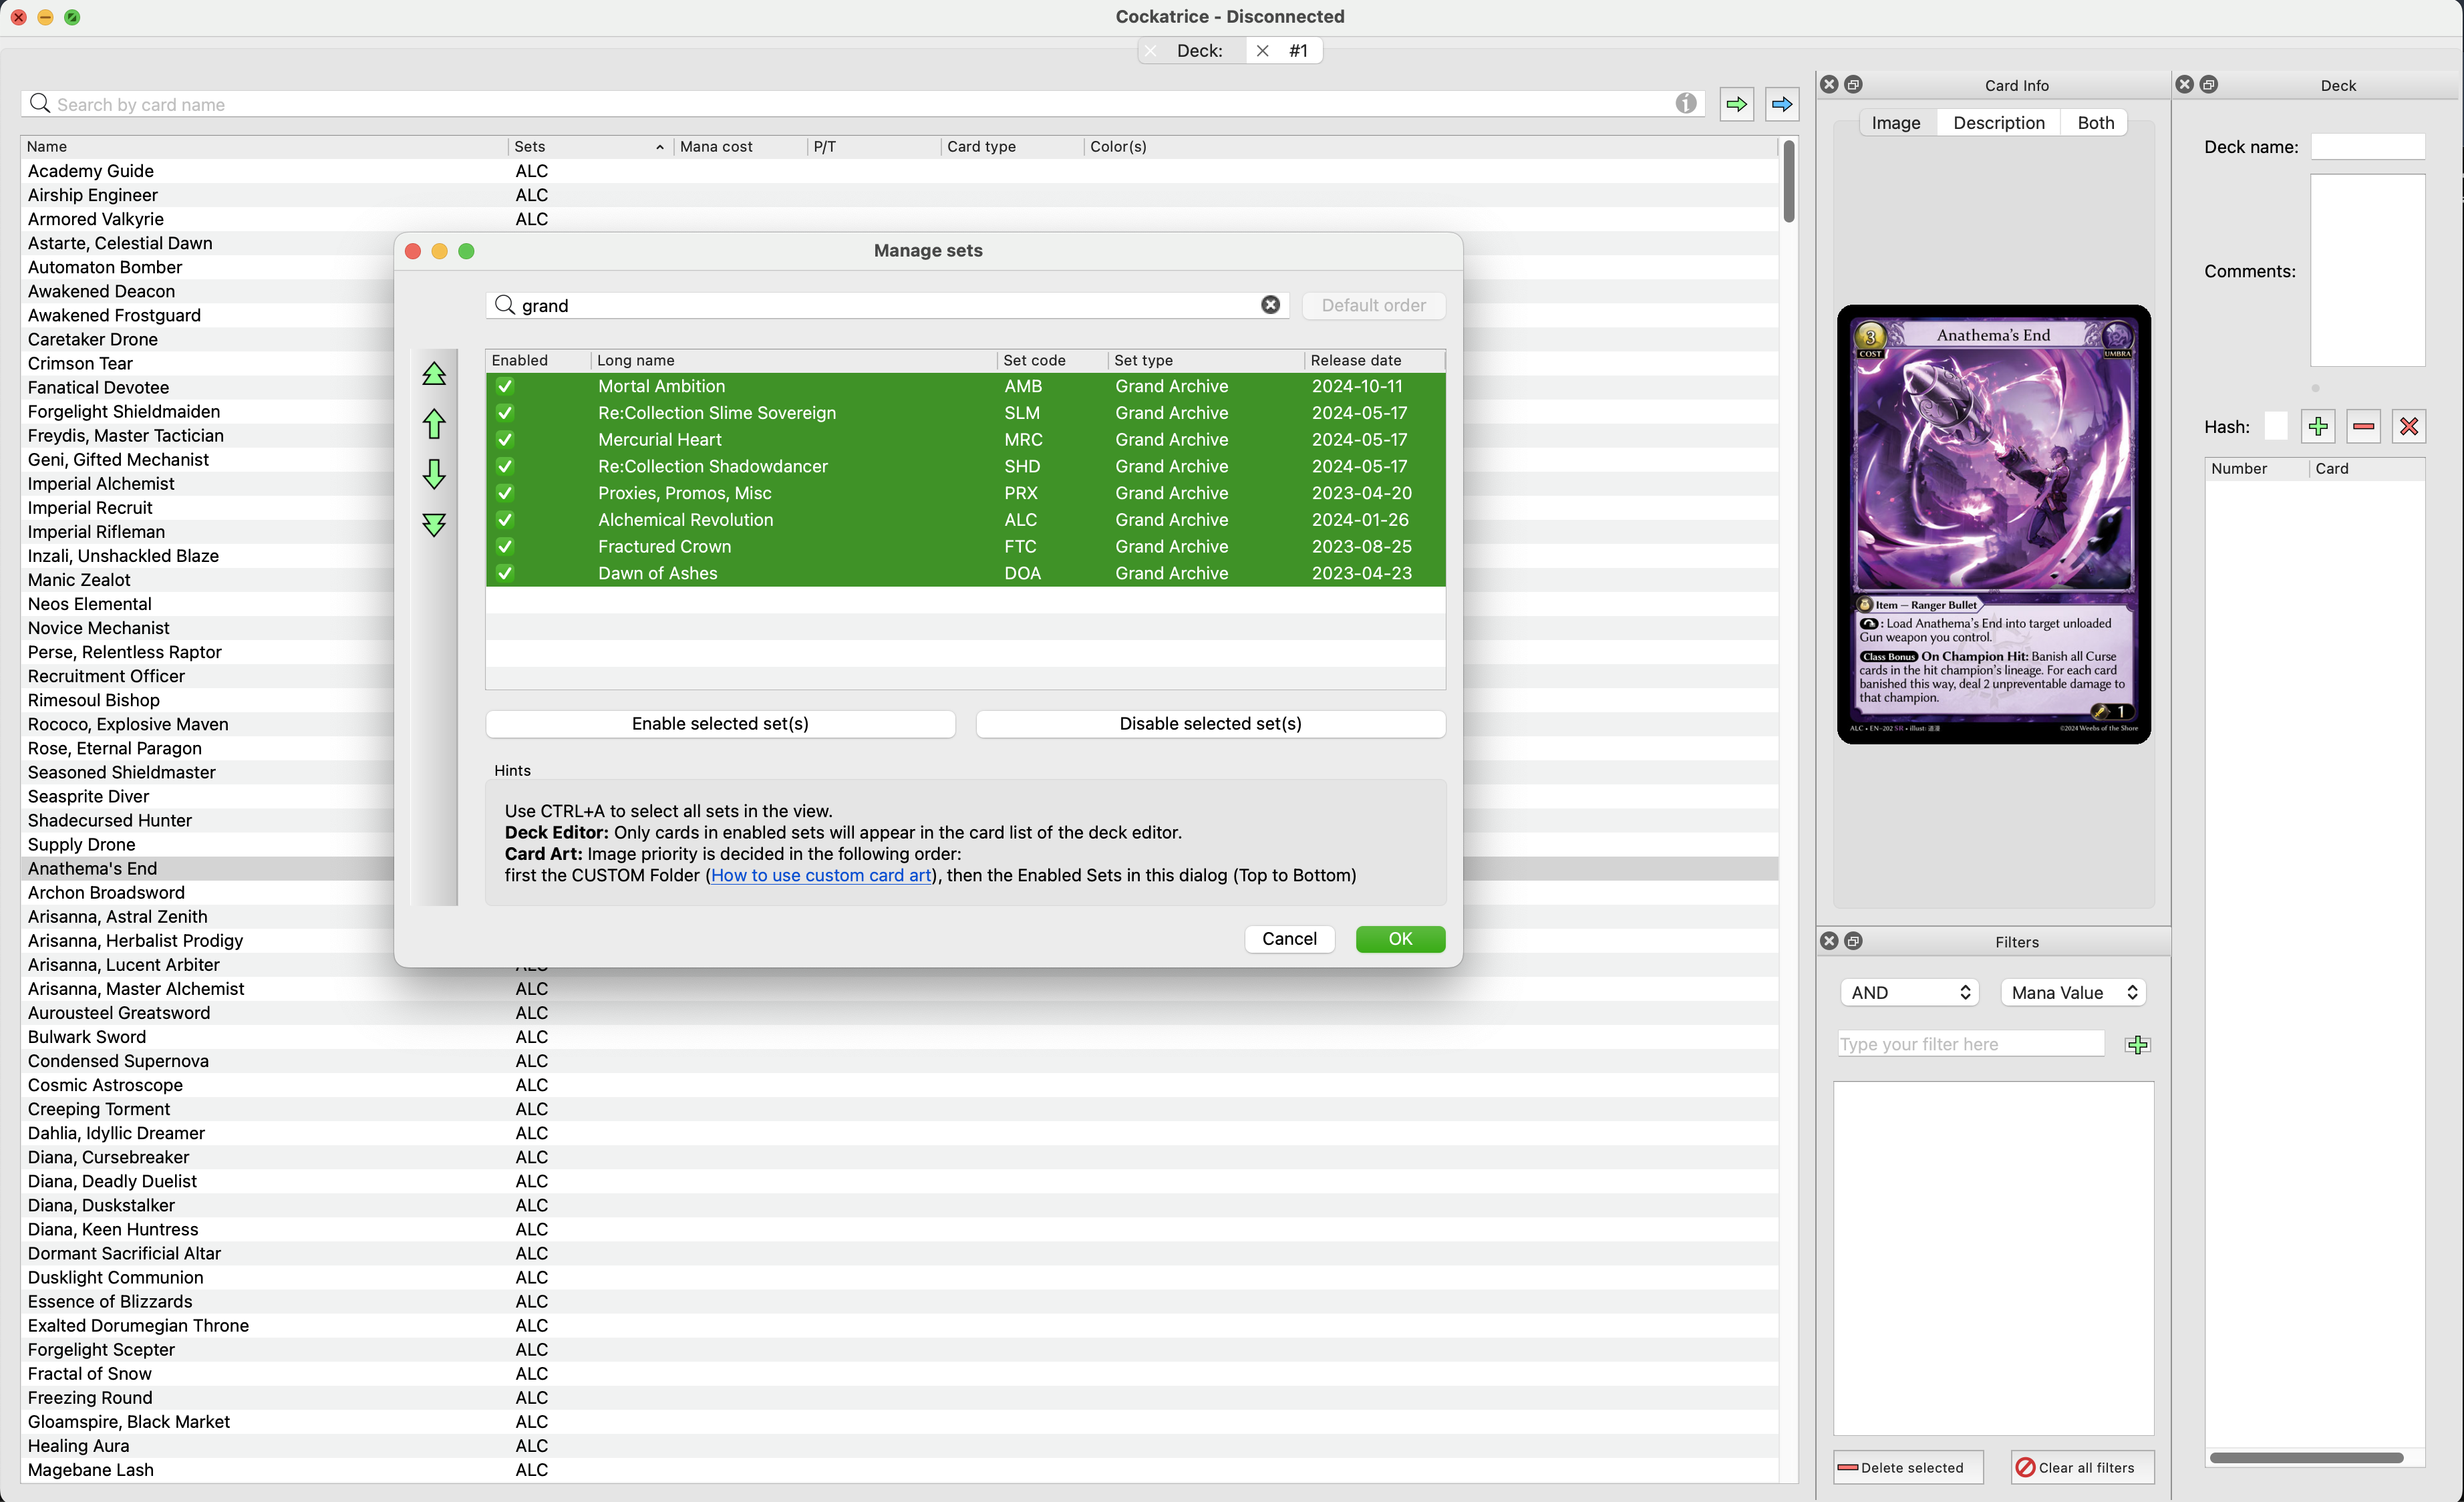Screen dimensions: 2464x1502
Task: Clear the 'grand' search with the X icon
Action: click(1270, 305)
